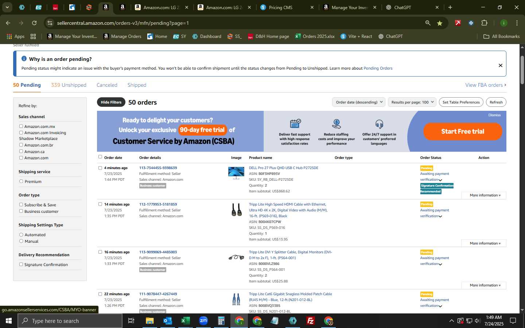Open the notification center icon

pos(513,321)
